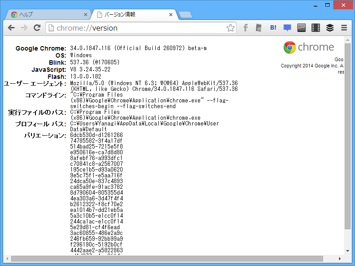
Task: Click the back navigation arrow
Action: point(11,27)
